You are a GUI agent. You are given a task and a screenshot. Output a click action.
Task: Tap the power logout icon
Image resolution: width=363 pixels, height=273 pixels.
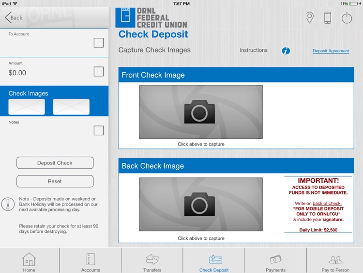[347, 18]
